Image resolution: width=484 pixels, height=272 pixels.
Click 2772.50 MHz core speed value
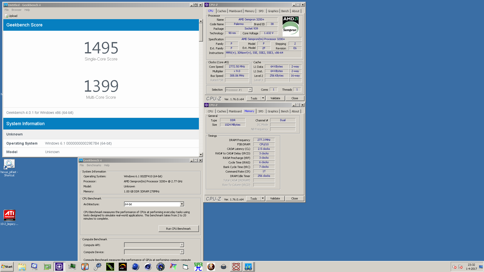(237, 67)
